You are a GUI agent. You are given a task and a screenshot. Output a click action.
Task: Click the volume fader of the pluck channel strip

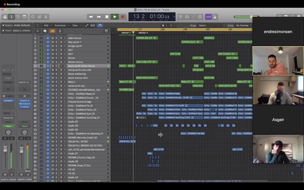5,149
